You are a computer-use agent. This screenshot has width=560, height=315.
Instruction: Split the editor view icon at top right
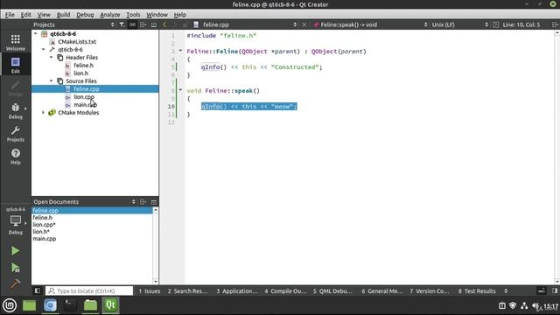[x=555, y=24]
